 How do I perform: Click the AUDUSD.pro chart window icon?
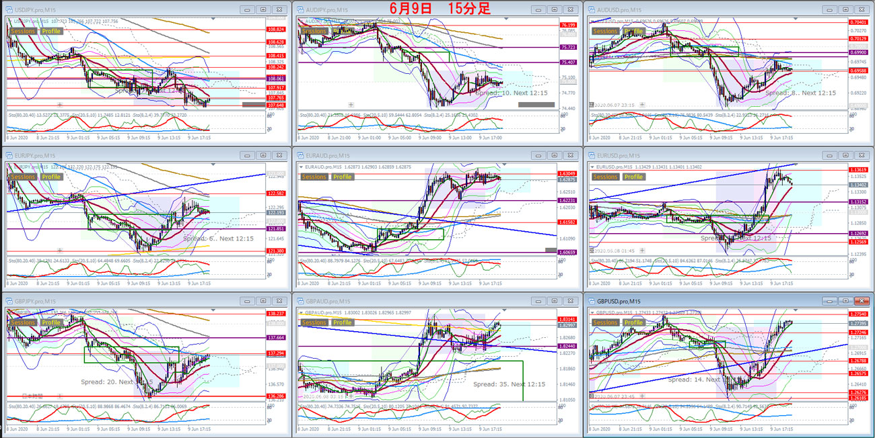(591, 9)
